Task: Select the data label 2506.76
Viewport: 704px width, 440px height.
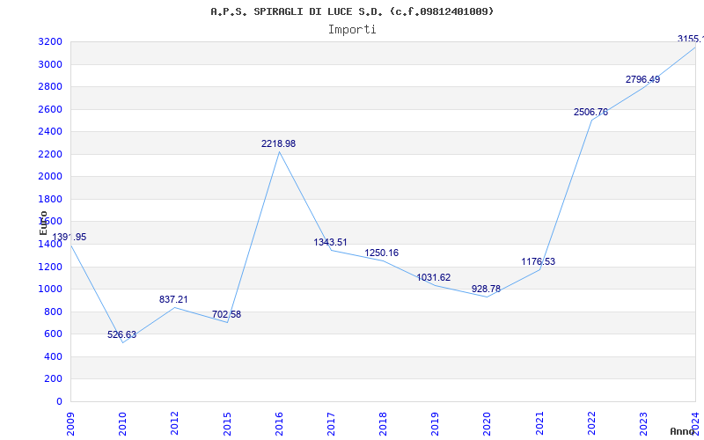Action: tap(590, 112)
